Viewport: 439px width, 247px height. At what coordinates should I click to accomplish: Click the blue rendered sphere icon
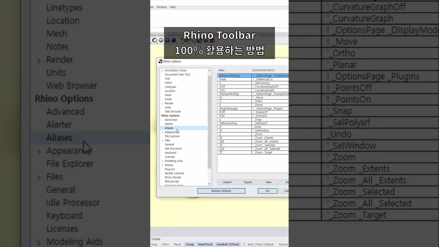coord(174,40)
